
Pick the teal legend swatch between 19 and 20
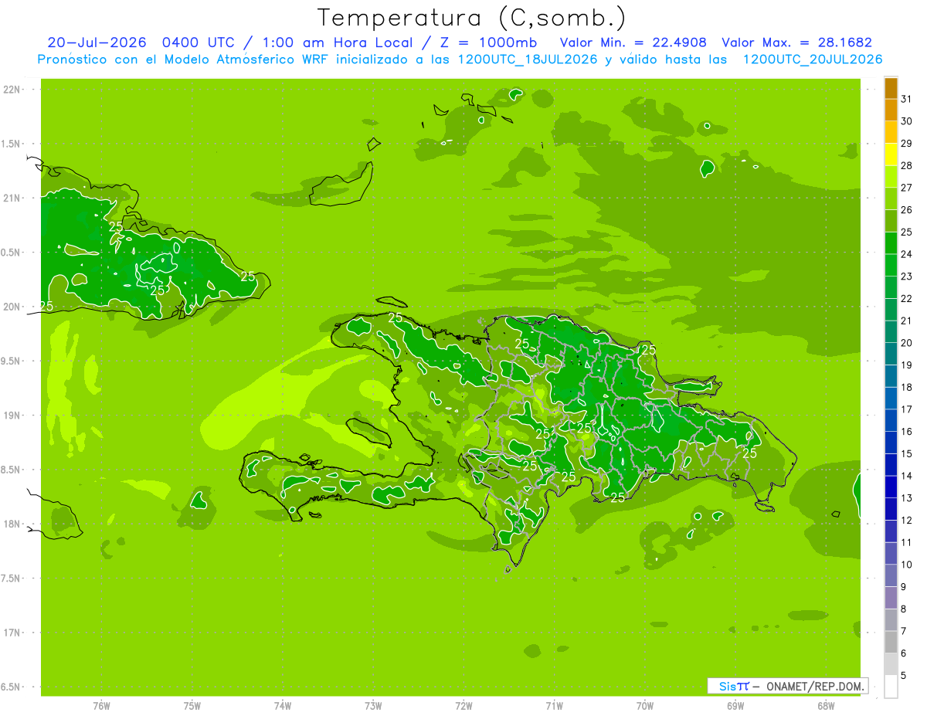point(891,354)
